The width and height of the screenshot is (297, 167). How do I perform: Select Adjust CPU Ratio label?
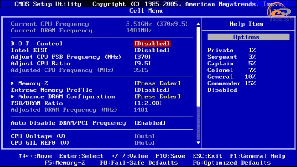coord(40,64)
